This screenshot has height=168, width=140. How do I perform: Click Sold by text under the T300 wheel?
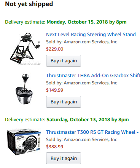point(81,139)
